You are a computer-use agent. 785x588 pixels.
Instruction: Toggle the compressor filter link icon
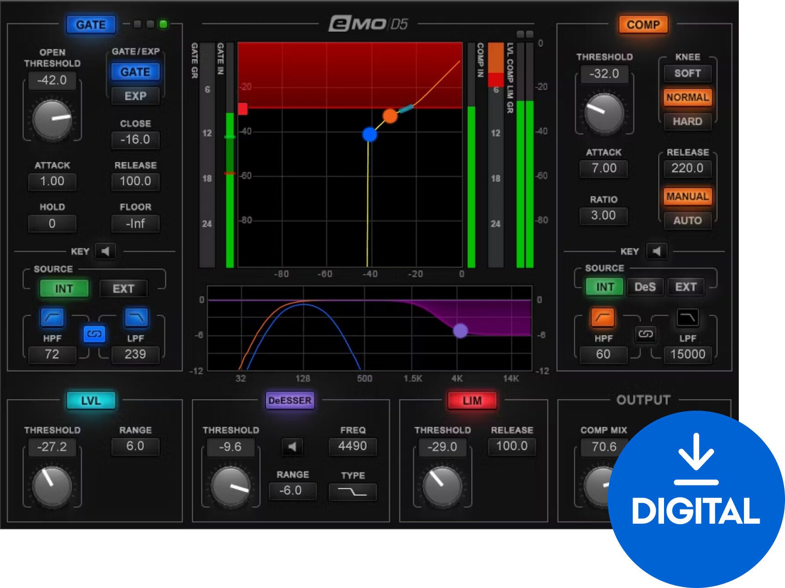tap(646, 335)
